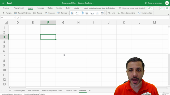Select row 7 header
170x95 pixels.
click(4, 56)
